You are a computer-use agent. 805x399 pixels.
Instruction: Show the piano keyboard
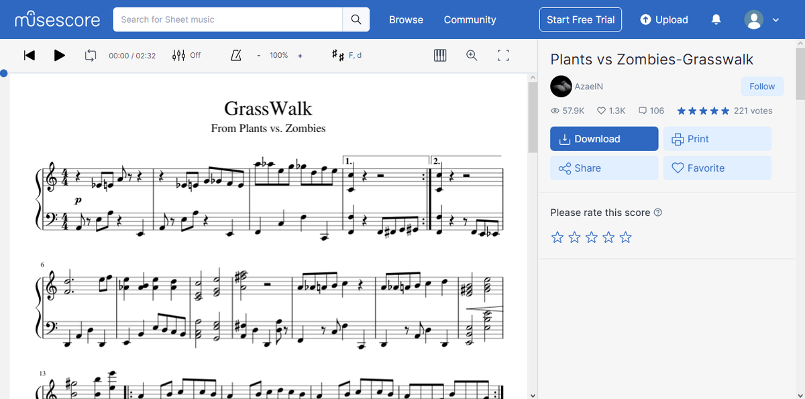point(440,55)
